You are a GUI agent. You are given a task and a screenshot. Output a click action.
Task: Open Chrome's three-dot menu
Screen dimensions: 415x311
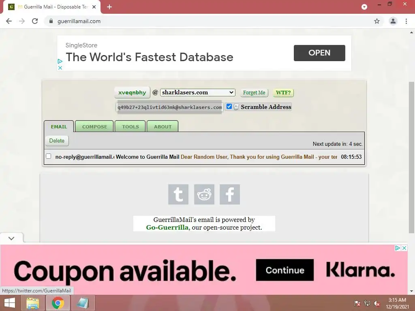coord(406,21)
